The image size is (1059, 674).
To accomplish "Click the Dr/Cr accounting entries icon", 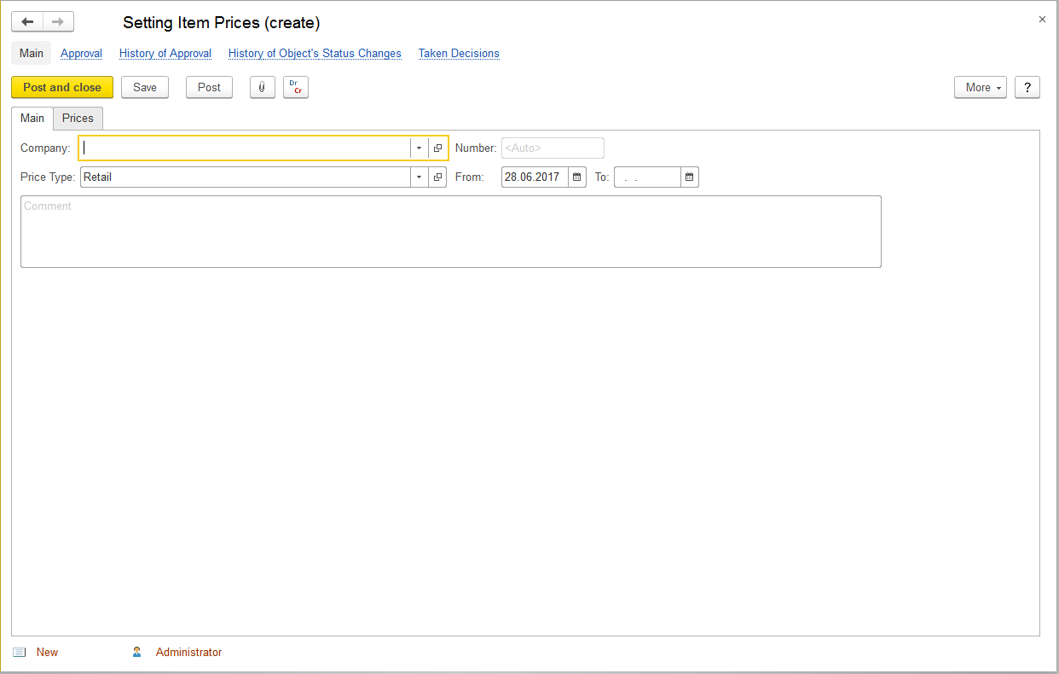I will pos(295,87).
